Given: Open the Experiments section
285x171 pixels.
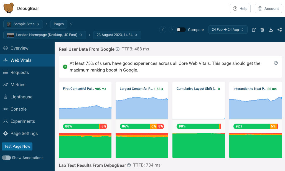Looking at the screenshot, I should click(27, 121).
